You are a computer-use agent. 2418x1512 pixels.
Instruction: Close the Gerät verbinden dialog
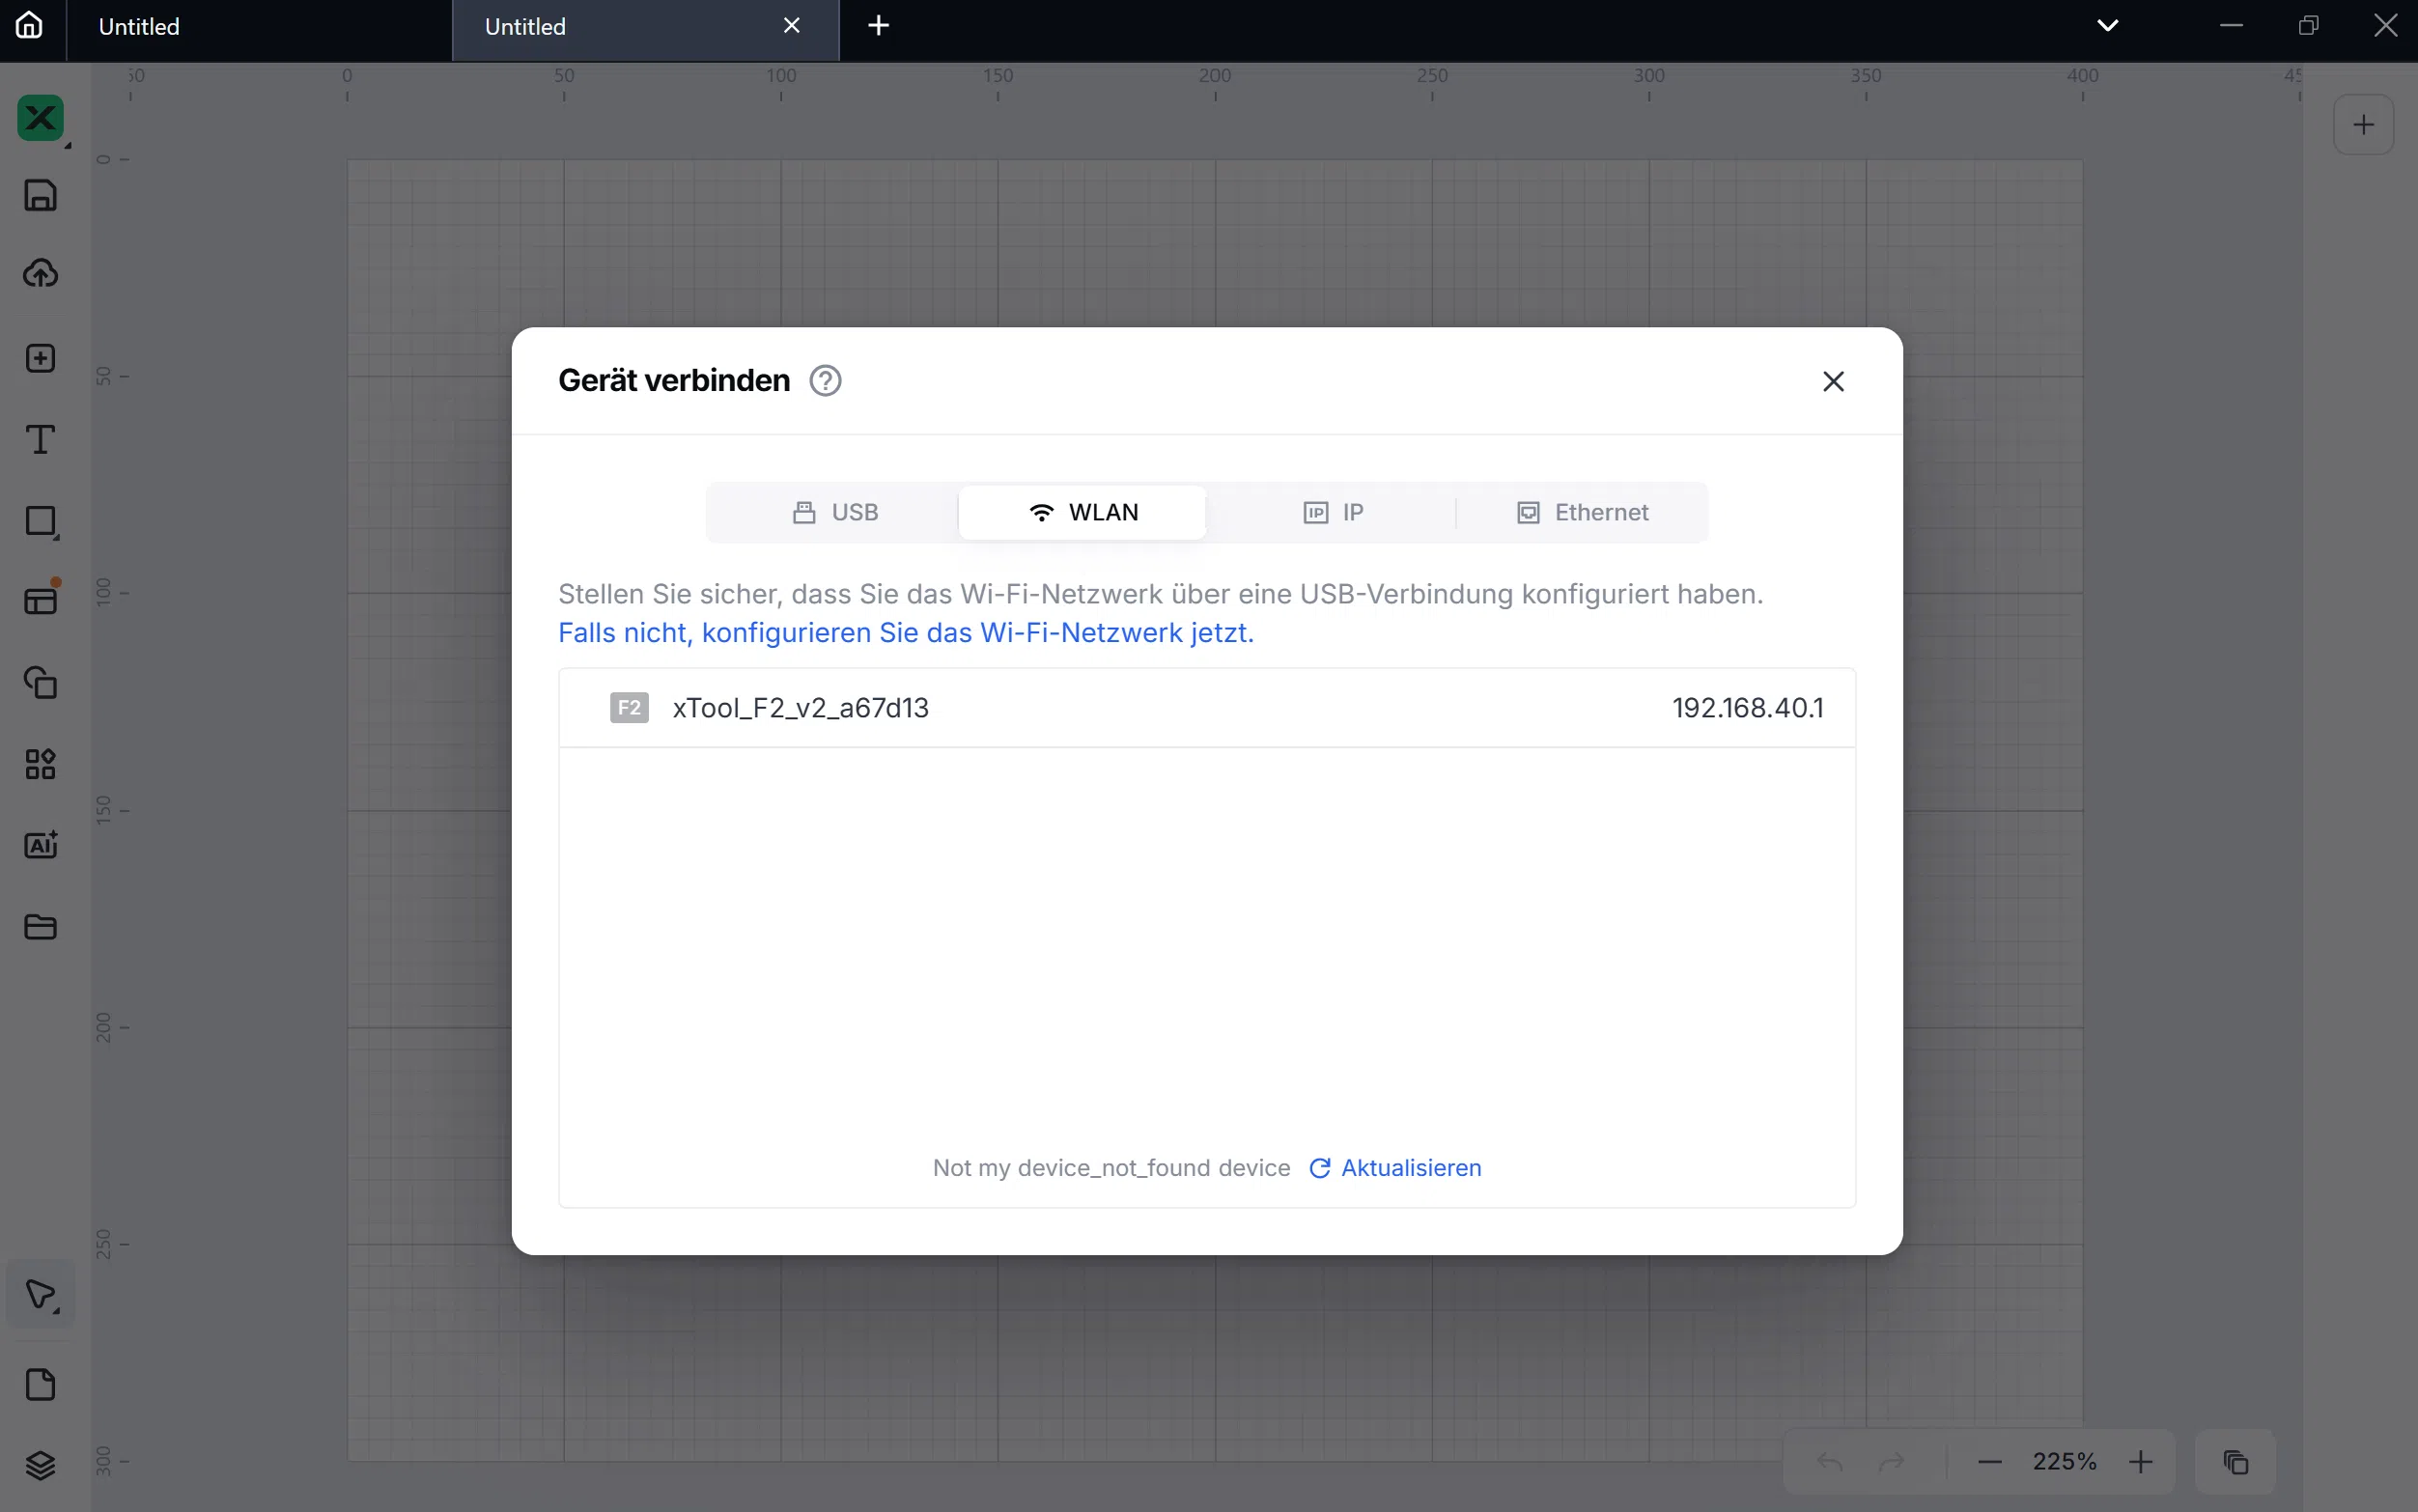point(1833,381)
